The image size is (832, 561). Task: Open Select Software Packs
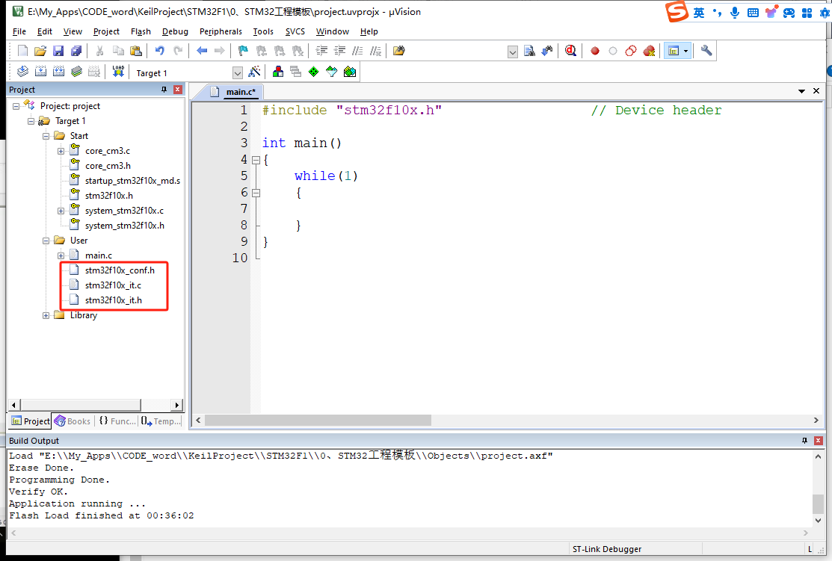(332, 72)
